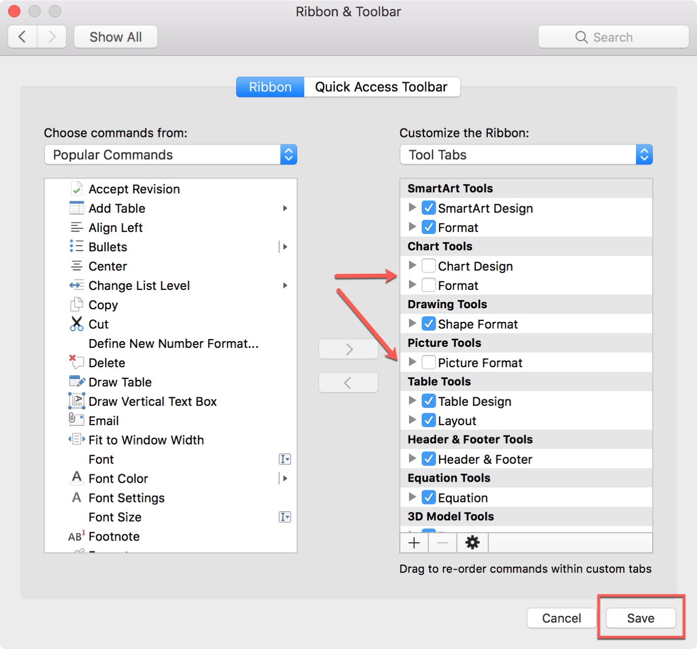Switch to the Quick Access Toolbar tab
Viewport: 697px width, 649px height.
coord(382,87)
